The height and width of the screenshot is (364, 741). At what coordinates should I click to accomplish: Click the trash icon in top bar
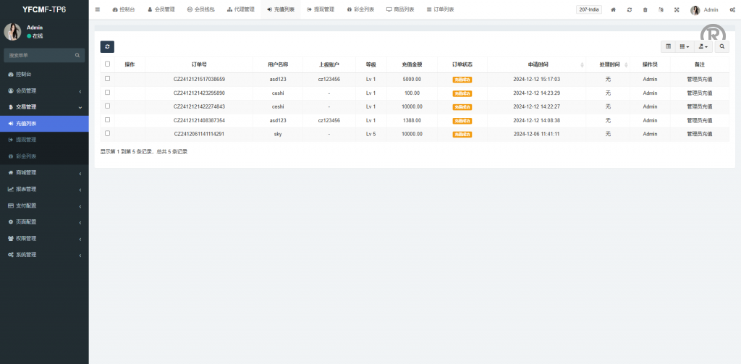pos(645,9)
